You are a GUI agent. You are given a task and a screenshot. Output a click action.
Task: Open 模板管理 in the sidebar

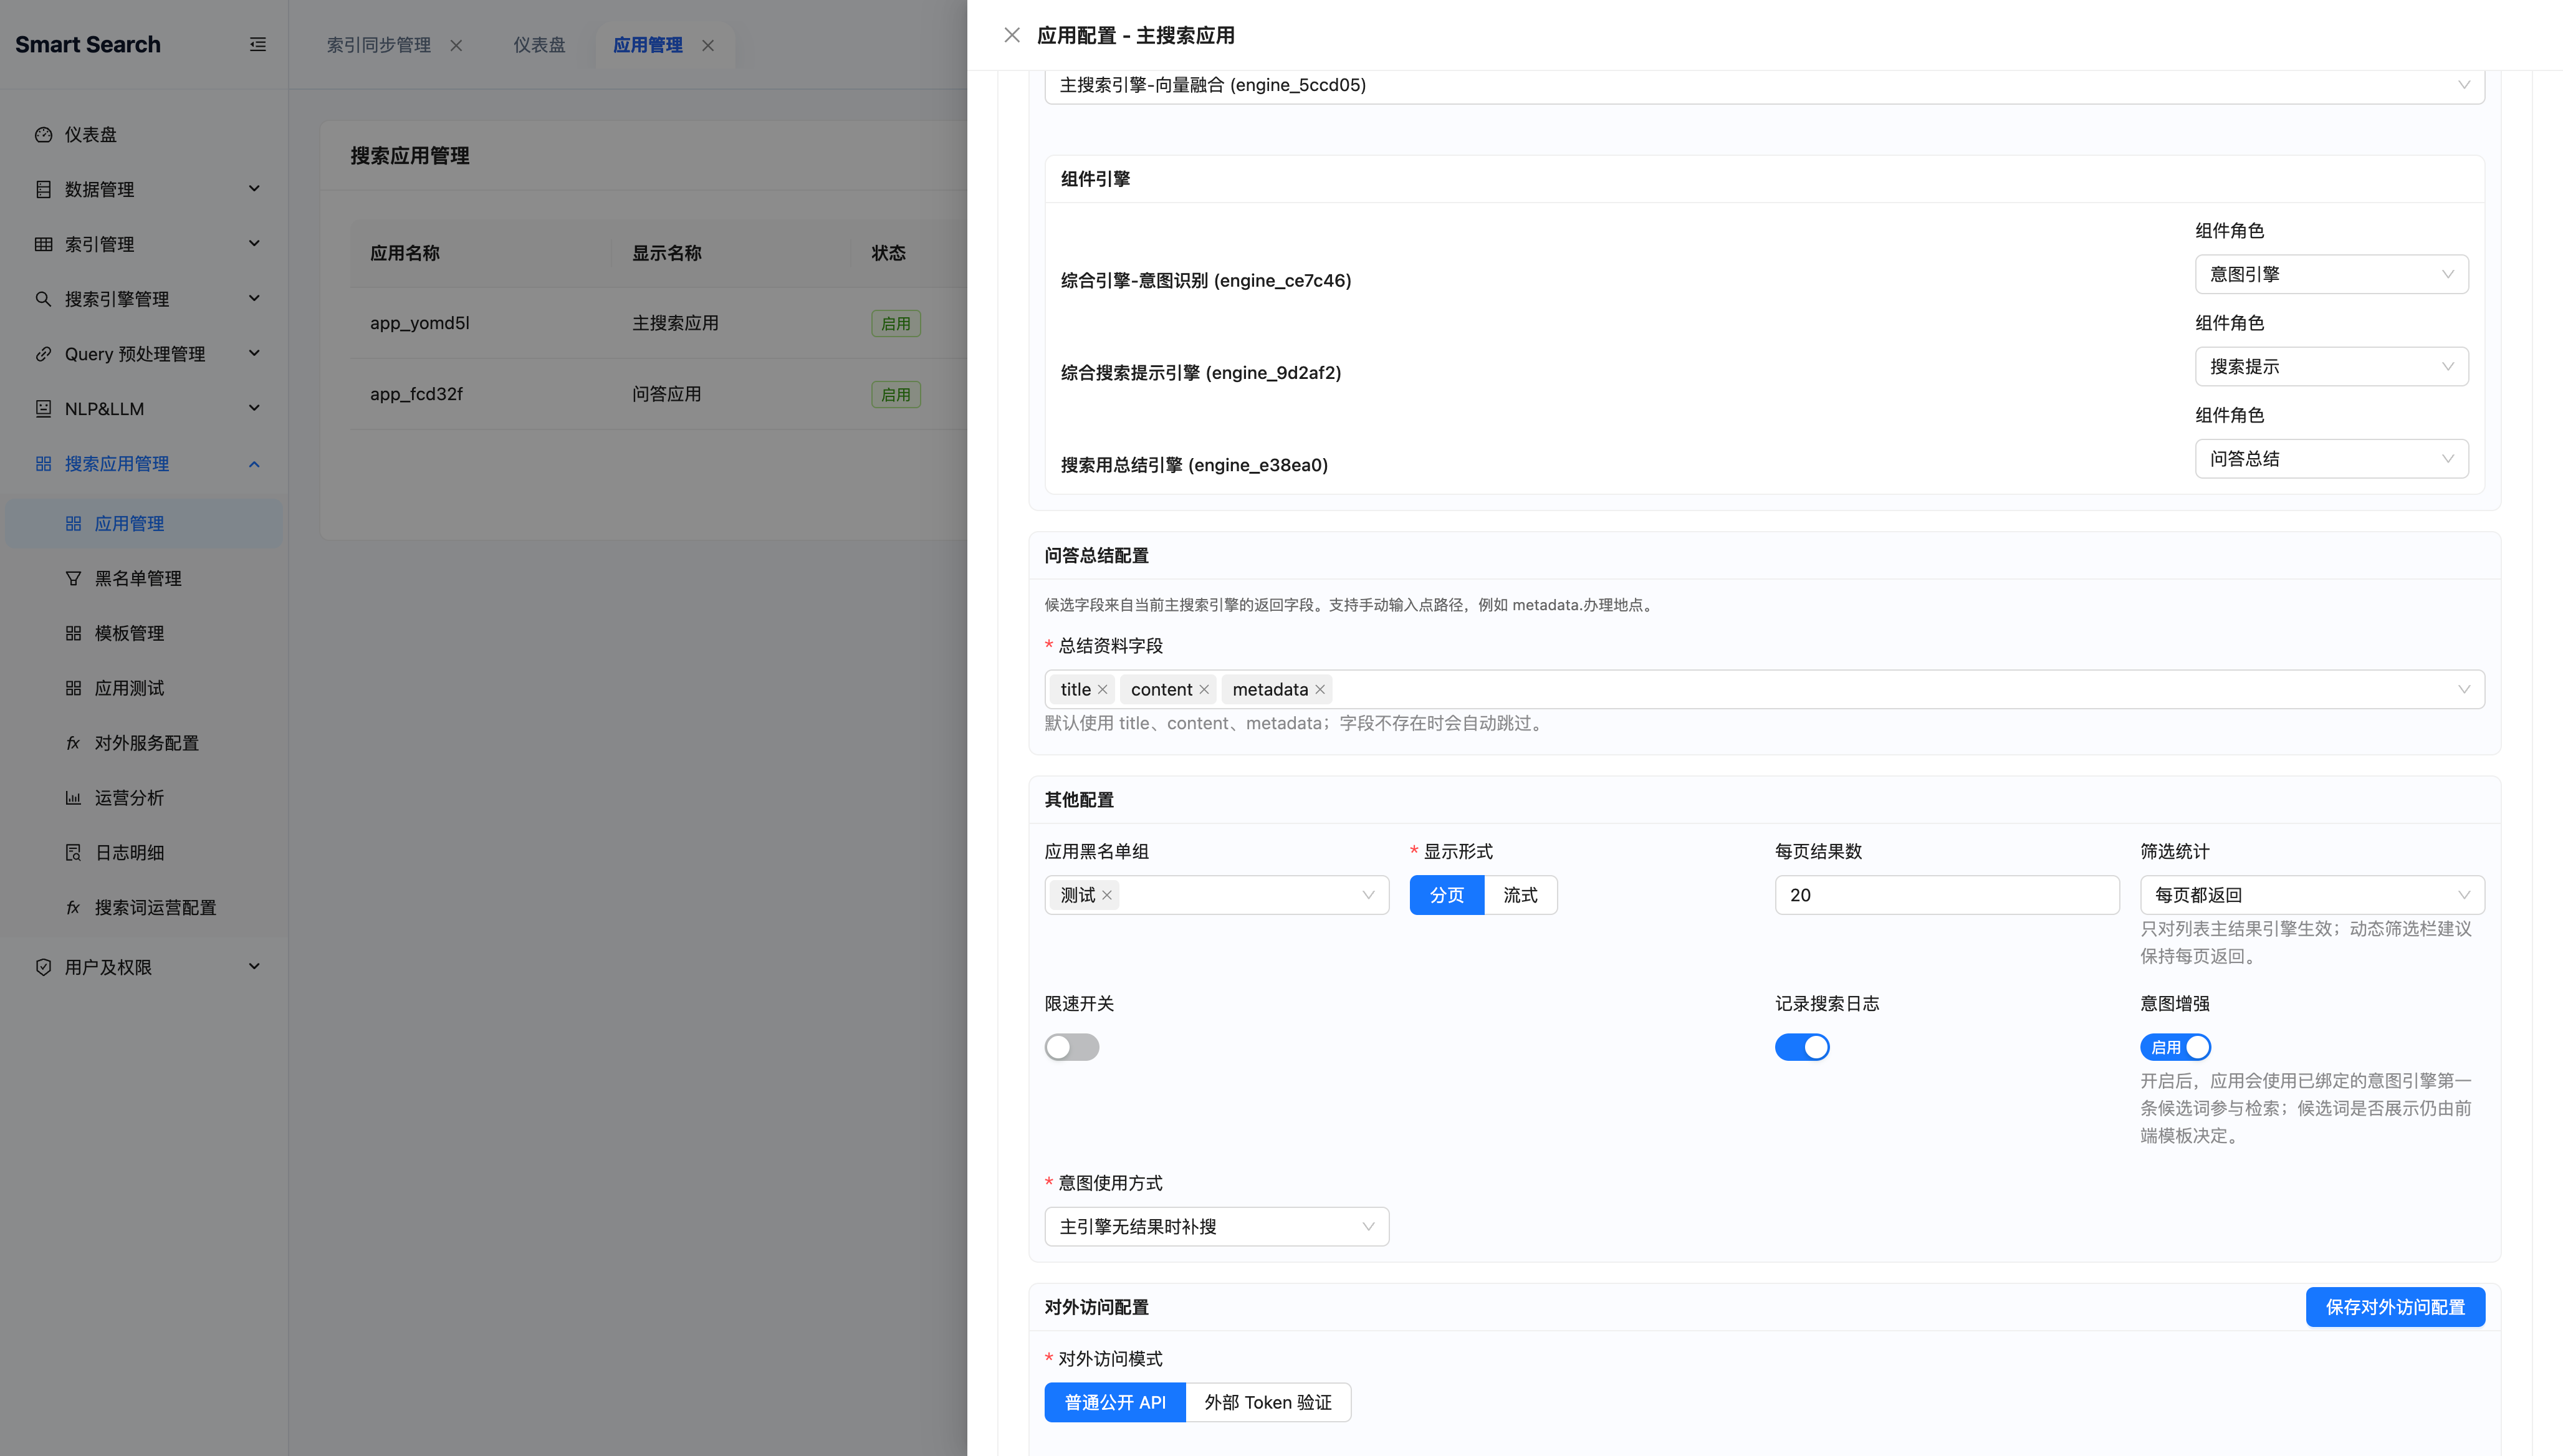coord(145,634)
